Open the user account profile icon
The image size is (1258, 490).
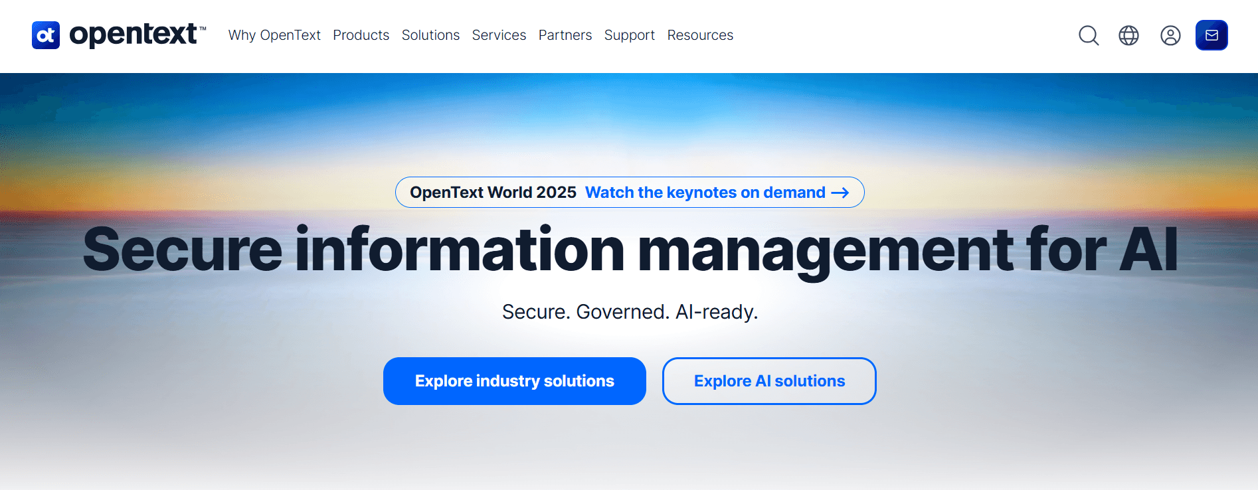[x=1170, y=35]
